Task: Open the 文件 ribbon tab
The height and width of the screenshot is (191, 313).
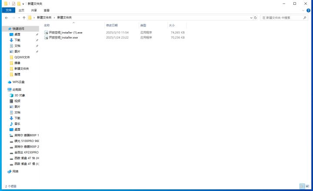Action: (9, 10)
